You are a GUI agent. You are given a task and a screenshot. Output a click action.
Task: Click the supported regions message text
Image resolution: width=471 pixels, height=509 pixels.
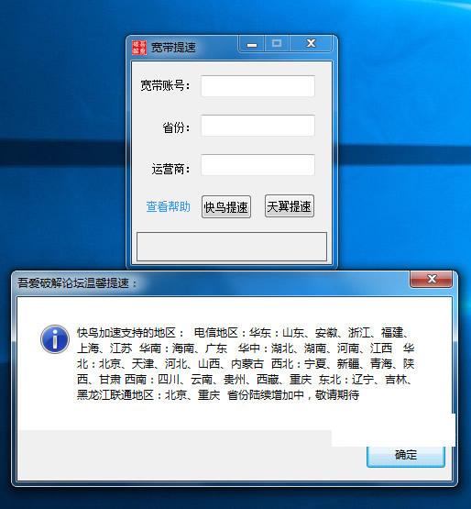pos(246,363)
